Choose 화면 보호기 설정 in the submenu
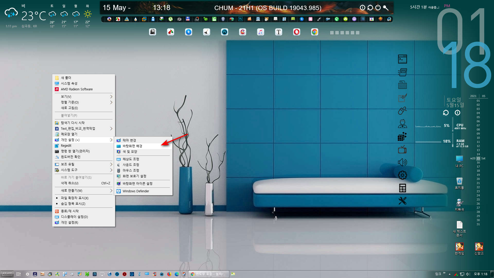Viewport: 494px width, 278px height. coord(143,176)
